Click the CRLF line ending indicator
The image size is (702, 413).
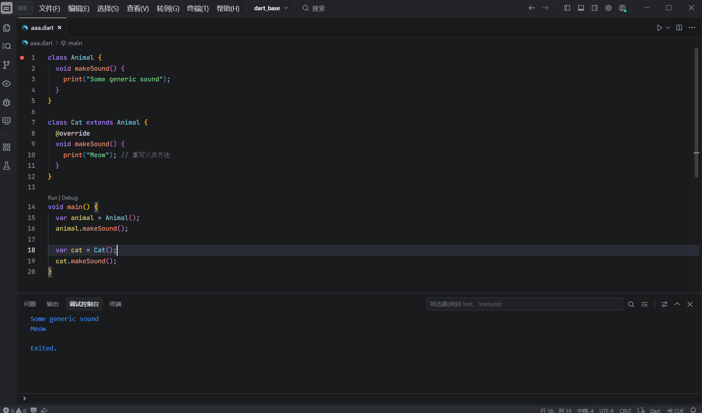click(x=625, y=410)
